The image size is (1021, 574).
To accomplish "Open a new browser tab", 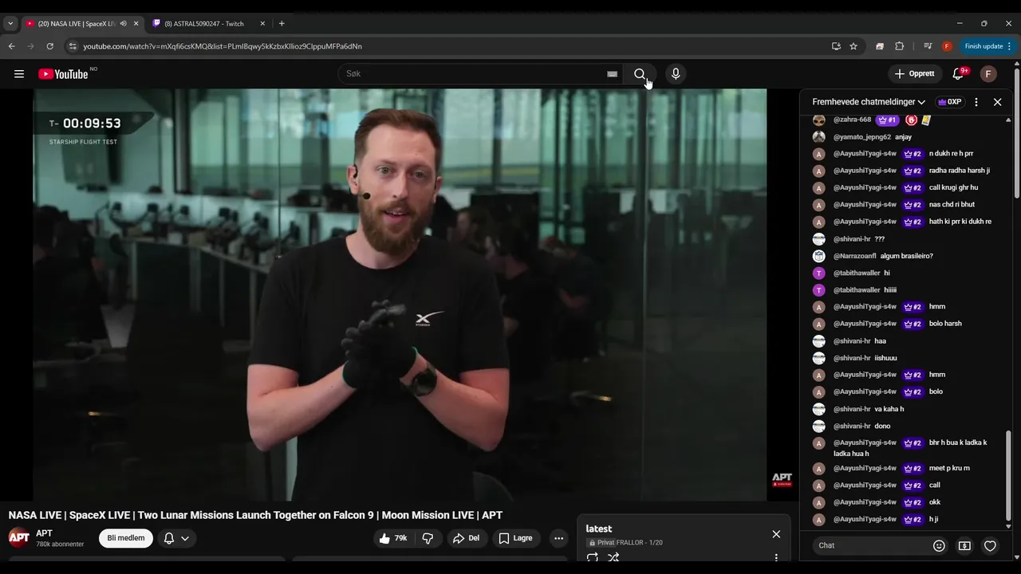I will tap(282, 24).
